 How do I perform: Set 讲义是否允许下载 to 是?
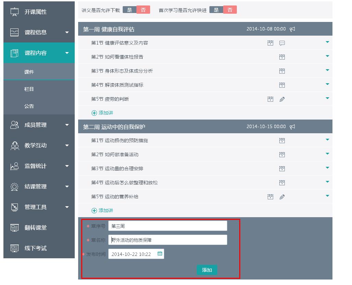tap(130, 10)
